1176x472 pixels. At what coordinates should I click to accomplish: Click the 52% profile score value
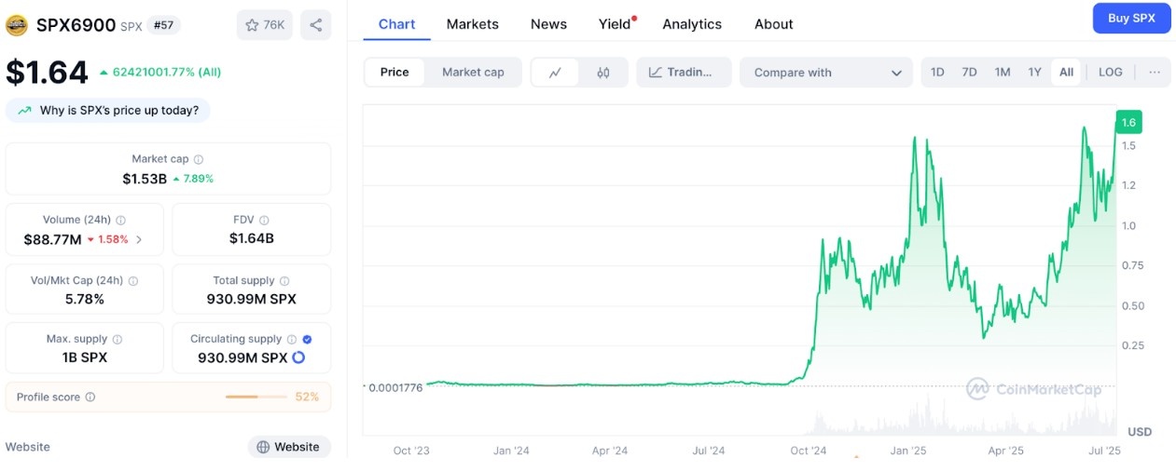[307, 398]
